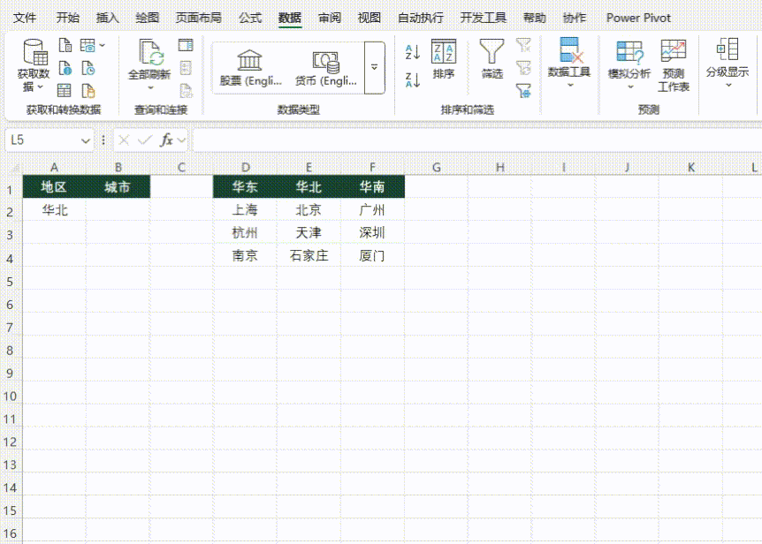
Task: Click the From Text/CSV import icon
Action: 65,45
